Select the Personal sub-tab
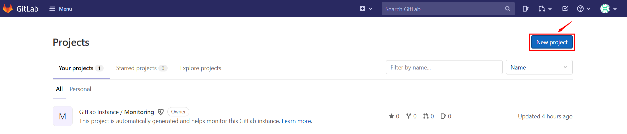The height and width of the screenshot is (134, 627). [x=80, y=89]
